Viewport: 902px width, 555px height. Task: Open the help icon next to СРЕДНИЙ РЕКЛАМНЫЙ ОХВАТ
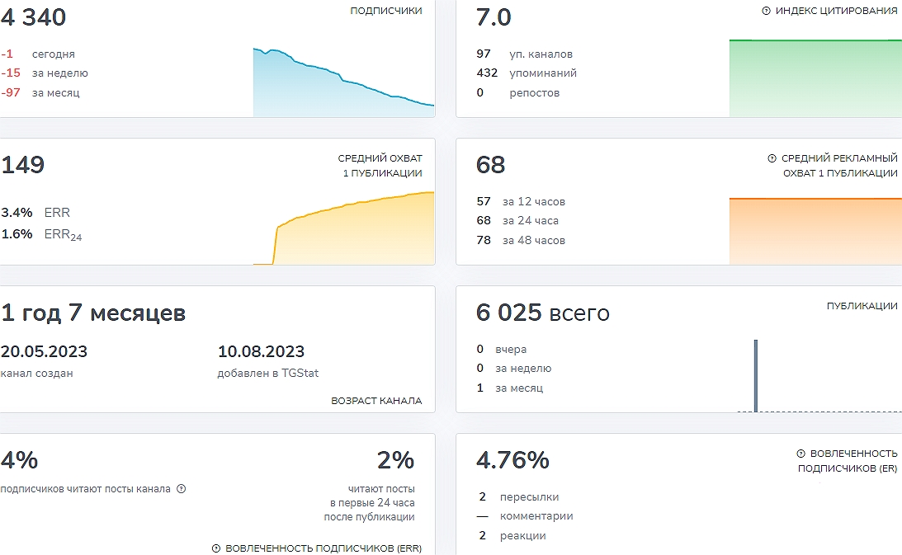772,158
